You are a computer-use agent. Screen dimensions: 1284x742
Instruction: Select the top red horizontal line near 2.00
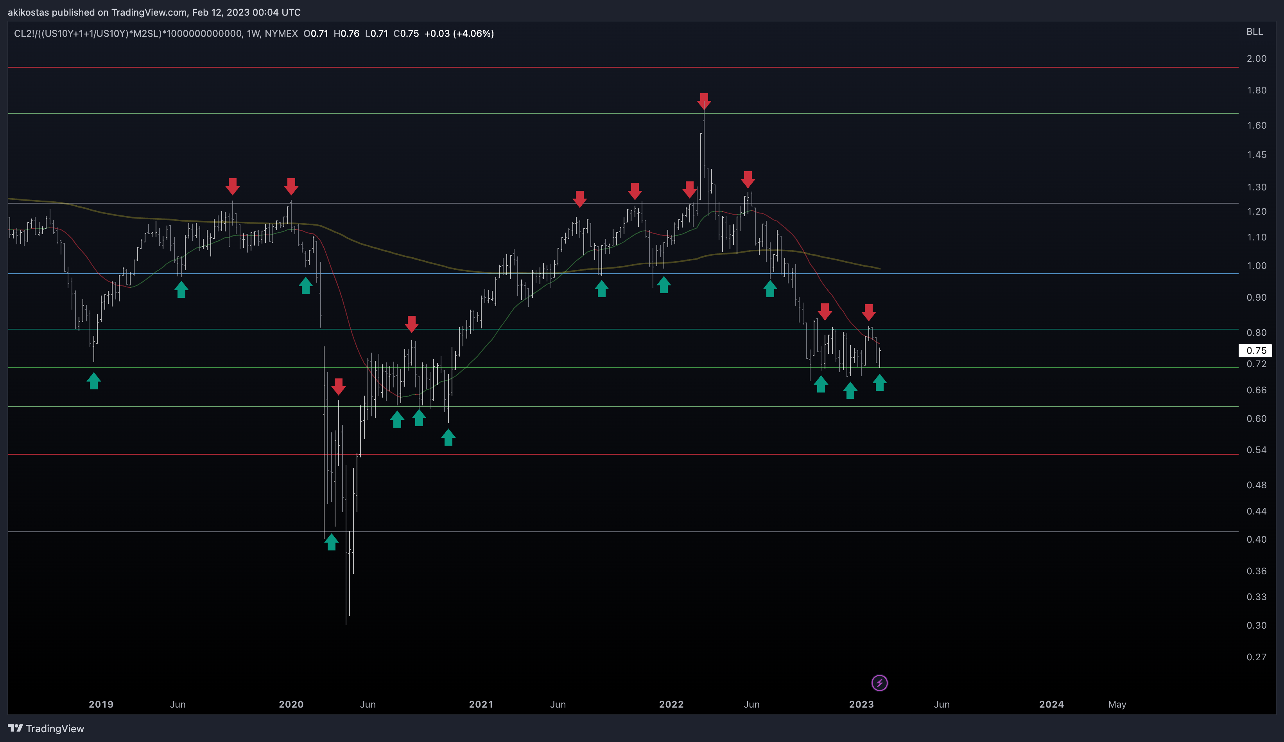pyautogui.click(x=622, y=67)
